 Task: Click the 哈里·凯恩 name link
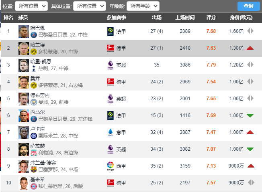tap(41, 61)
